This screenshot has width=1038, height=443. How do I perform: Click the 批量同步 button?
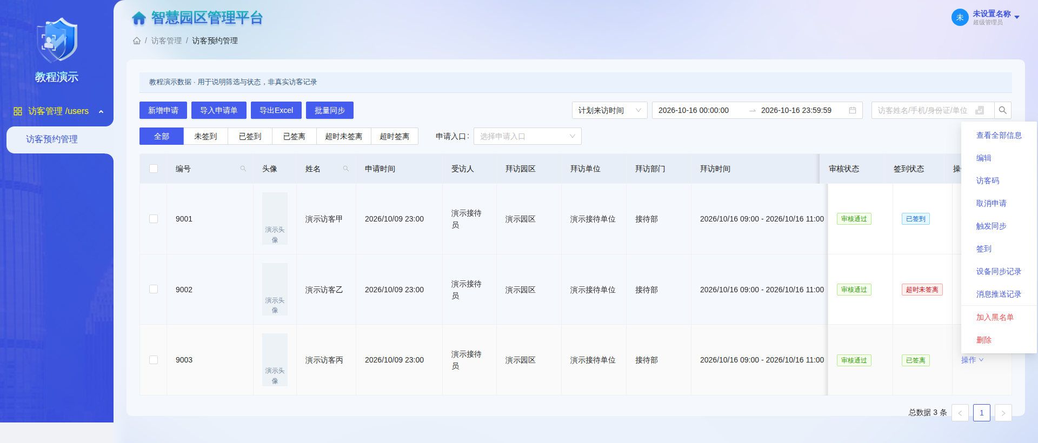pyautogui.click(x=330, y=110)
